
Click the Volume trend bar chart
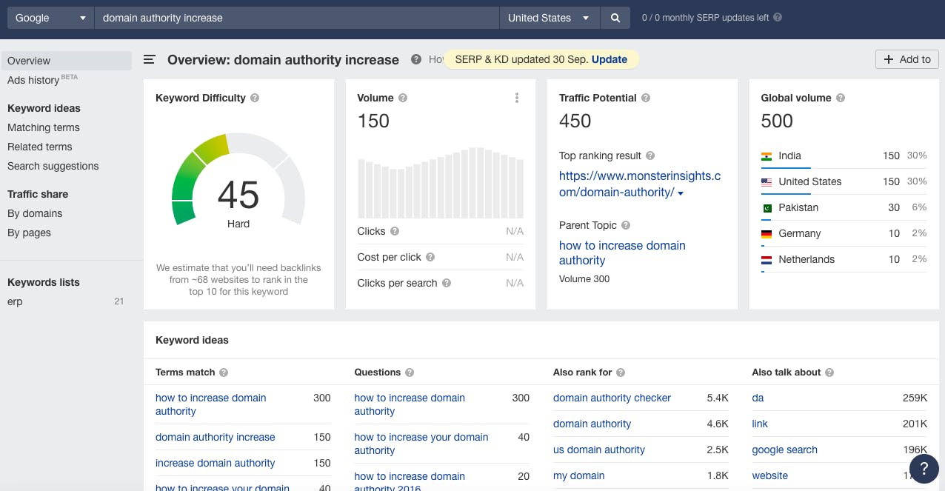[441, 182]
